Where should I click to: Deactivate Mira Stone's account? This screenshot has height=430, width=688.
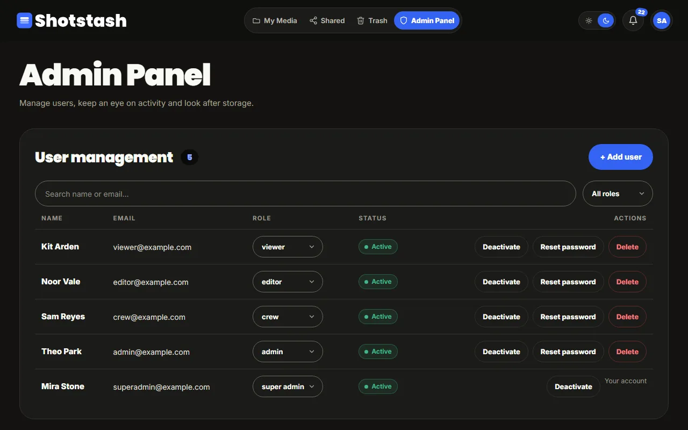(574, 386)
